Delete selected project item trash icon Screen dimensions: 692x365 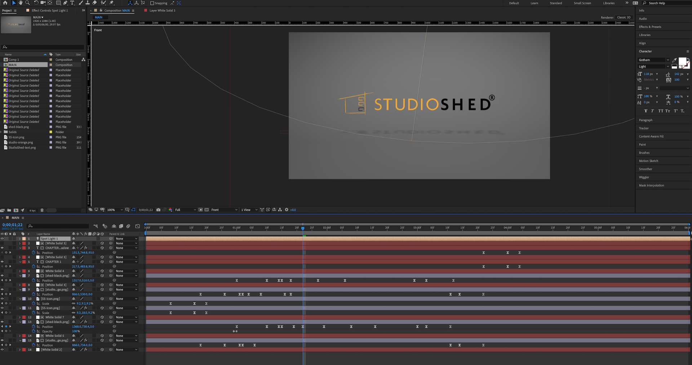42,210
